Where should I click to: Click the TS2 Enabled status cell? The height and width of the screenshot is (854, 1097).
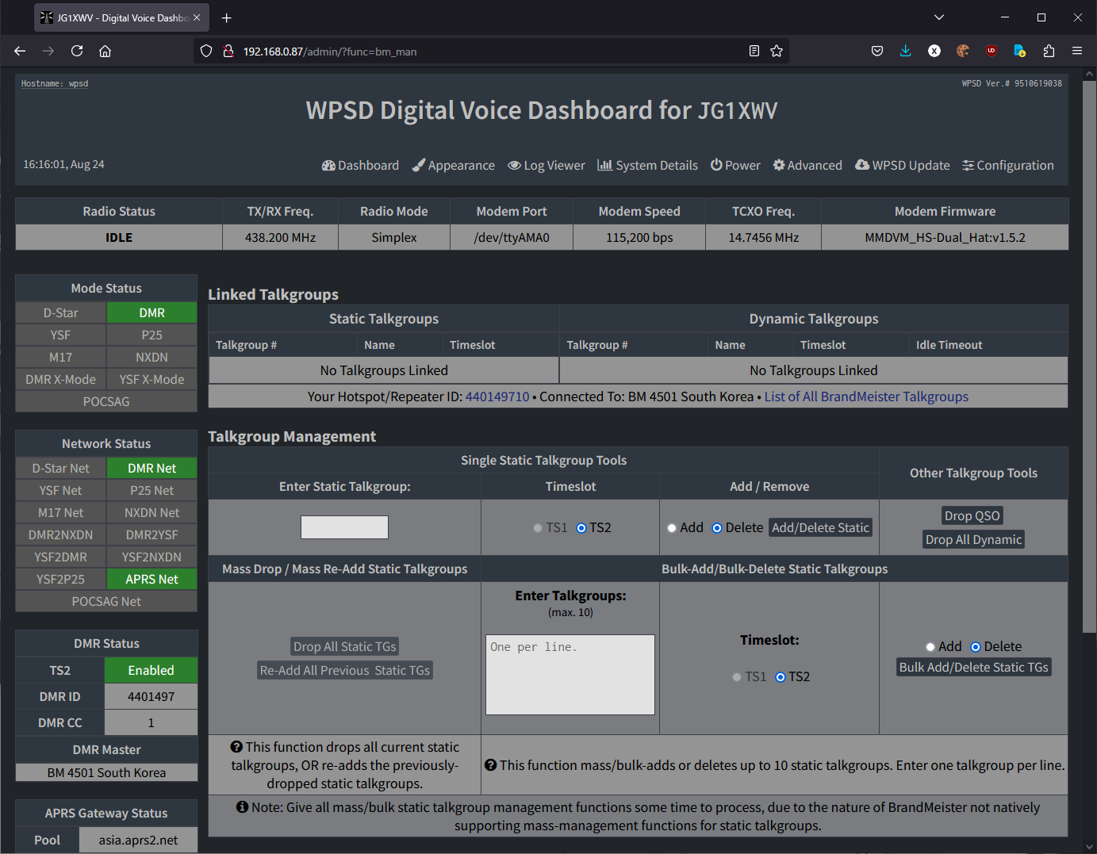151,670
